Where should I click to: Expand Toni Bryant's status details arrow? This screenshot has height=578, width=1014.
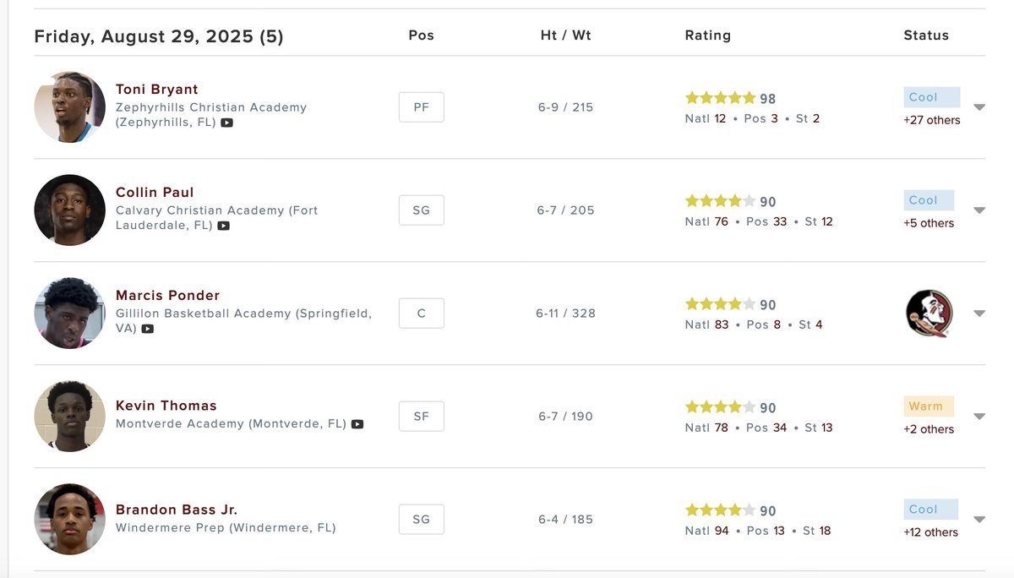[979, 107]
